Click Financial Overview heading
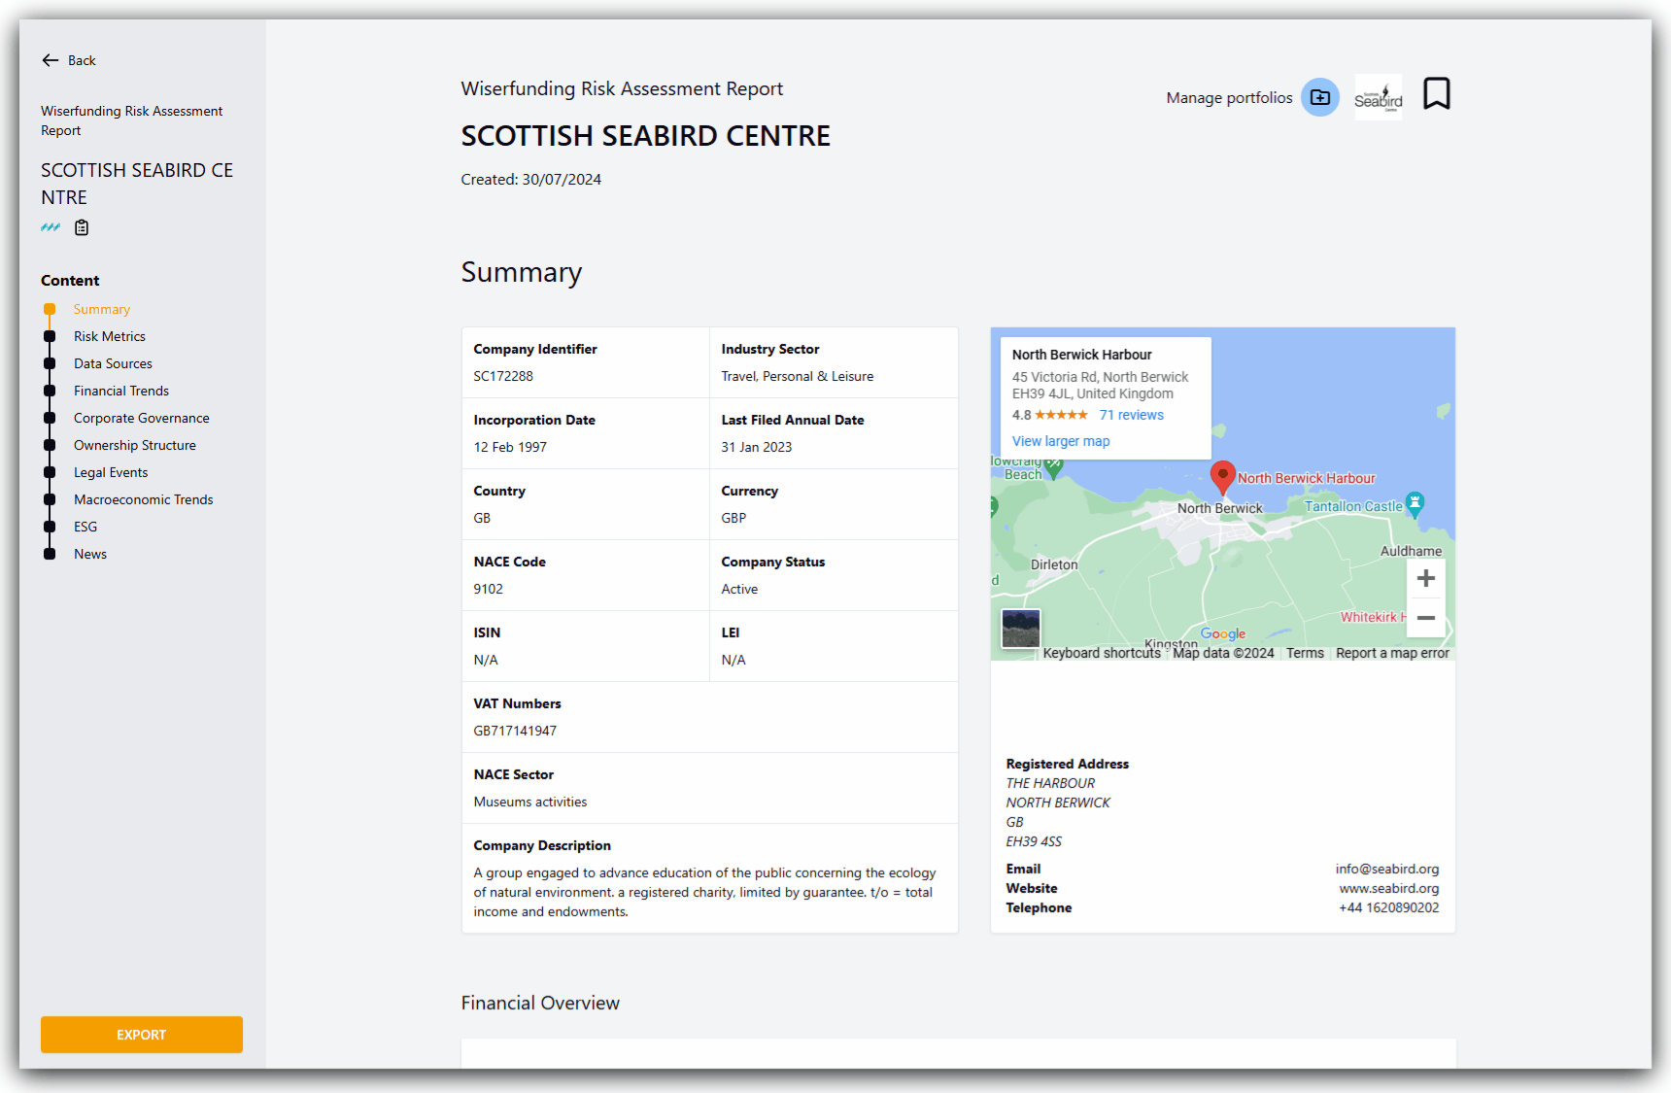1671x1093 pixels. coord(540,1003)
